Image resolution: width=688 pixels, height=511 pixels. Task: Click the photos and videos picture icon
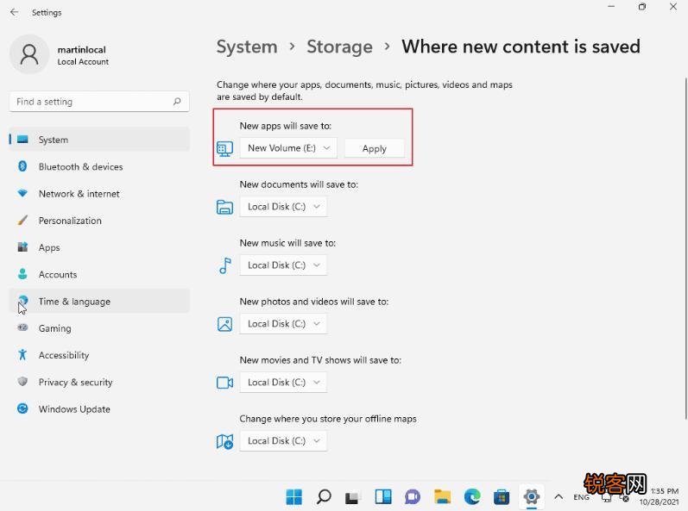pos(224,324)
